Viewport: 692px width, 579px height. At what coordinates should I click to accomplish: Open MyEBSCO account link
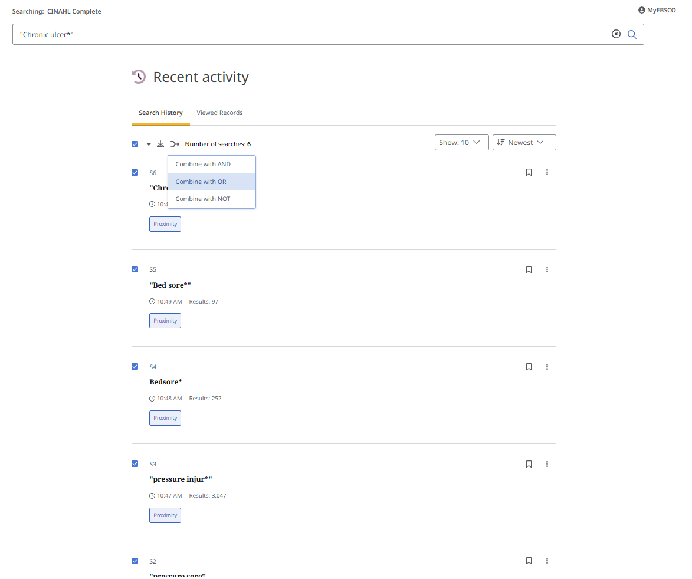tap(657, 10)
